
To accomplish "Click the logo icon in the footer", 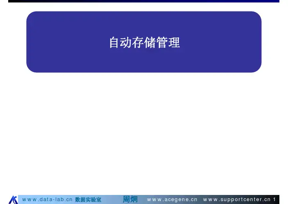I will [13, 199].
